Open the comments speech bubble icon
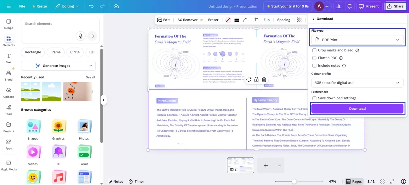 pyautogui.click(x=350, y=6)
